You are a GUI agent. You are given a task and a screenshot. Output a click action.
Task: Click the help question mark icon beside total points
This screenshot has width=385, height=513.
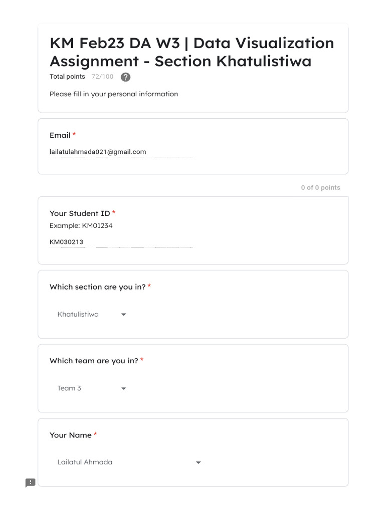(126, 77)
